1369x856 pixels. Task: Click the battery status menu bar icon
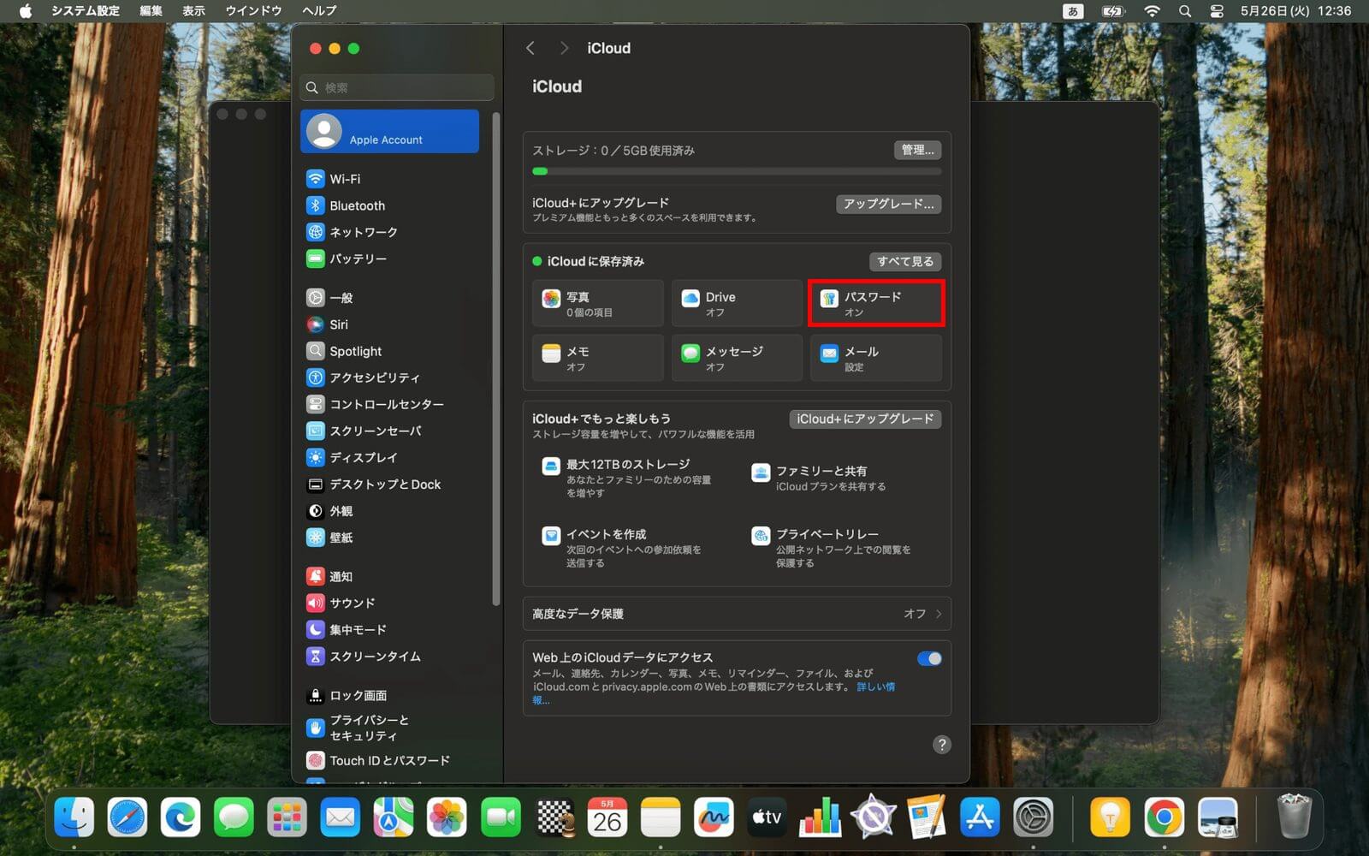tap(1113, 11)
